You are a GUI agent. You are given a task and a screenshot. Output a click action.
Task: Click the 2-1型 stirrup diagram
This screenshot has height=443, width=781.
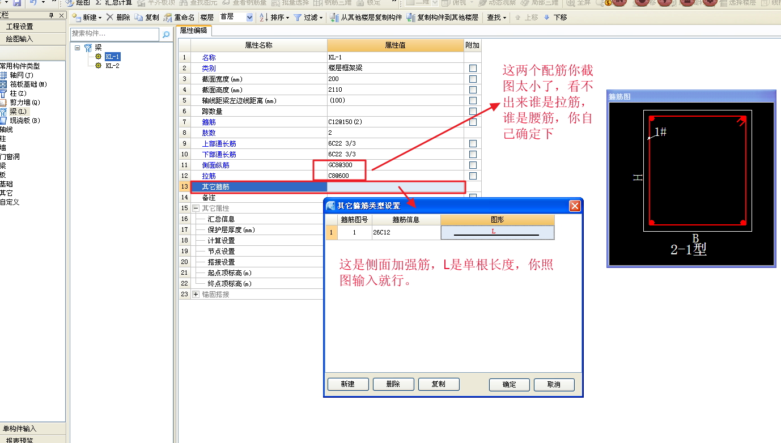(x=691, y=184)
